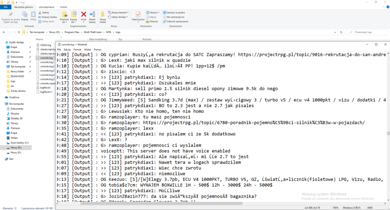The height and width of the screenshot is (210, 390).
Task: Go back with the Explorer back arrow
Action: point(4,32)
